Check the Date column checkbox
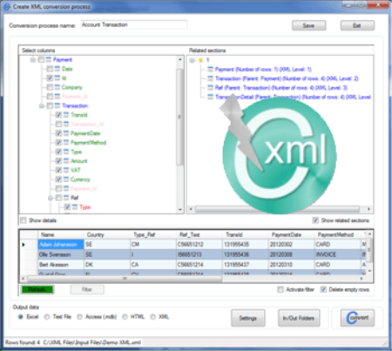This screenshot has width=392, height=351. 50,69
